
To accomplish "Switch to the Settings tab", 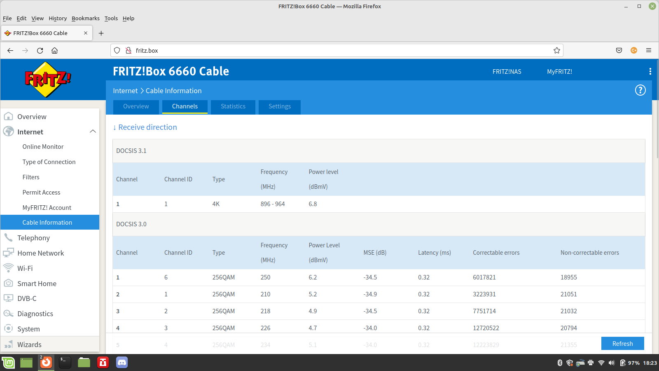I will click(280, 106).
